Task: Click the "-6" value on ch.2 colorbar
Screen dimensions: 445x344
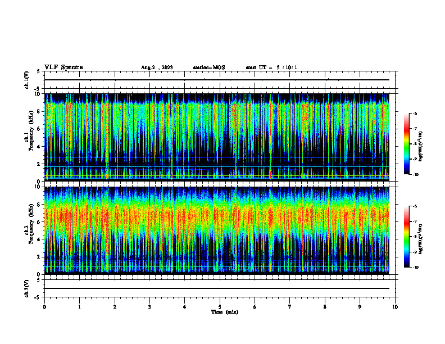Action: tap(415, 206)
